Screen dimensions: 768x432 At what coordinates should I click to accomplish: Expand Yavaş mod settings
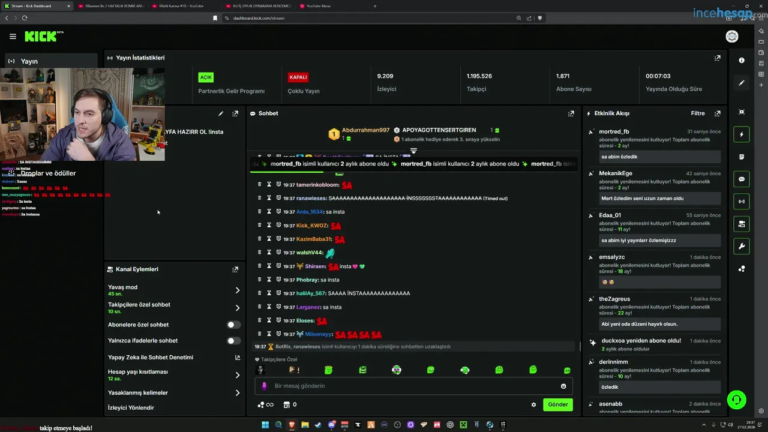[237, 290]
